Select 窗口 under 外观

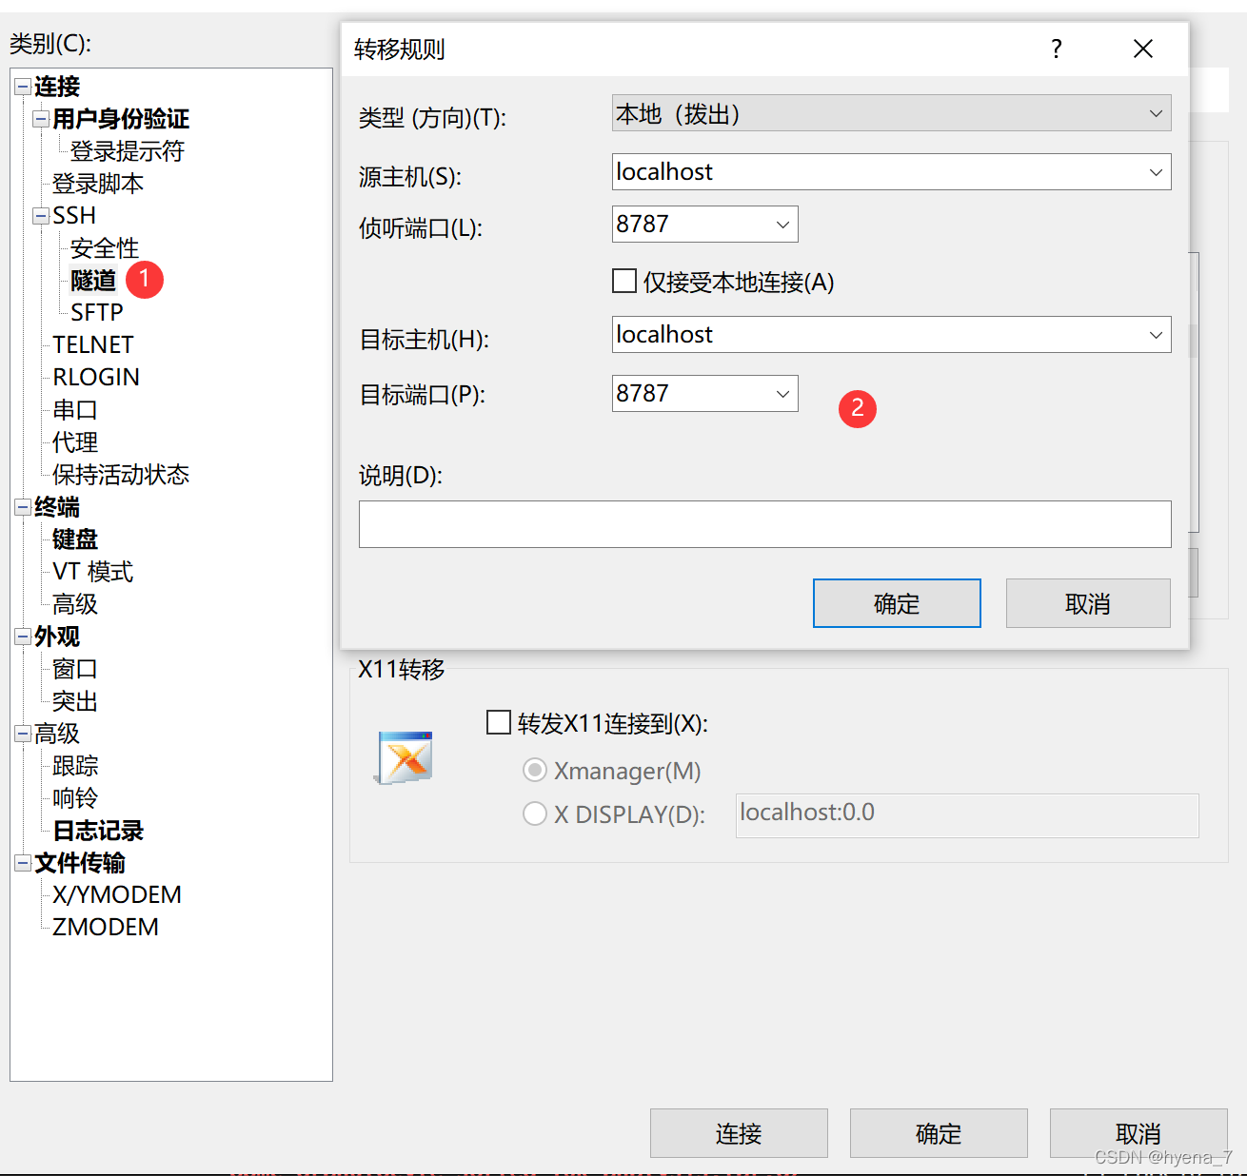75,669
